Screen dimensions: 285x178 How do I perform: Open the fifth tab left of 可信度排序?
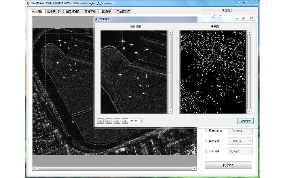106,11
